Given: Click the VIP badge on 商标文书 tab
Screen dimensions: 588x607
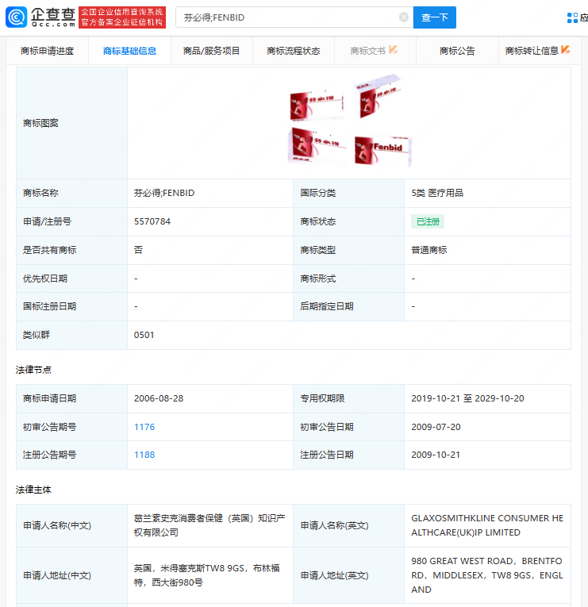Looking at the screenshot, I should click(394, 49).
